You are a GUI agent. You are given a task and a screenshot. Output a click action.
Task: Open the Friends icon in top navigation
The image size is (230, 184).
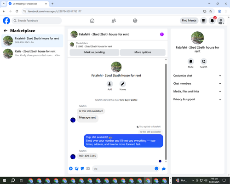(114, 21)
